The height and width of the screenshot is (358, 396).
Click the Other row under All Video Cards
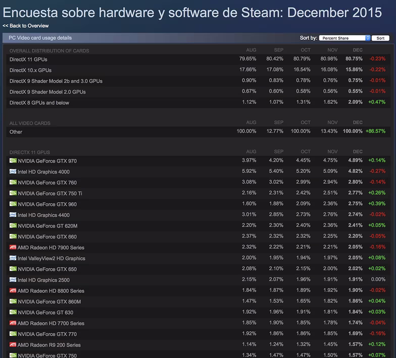[198, 132]
